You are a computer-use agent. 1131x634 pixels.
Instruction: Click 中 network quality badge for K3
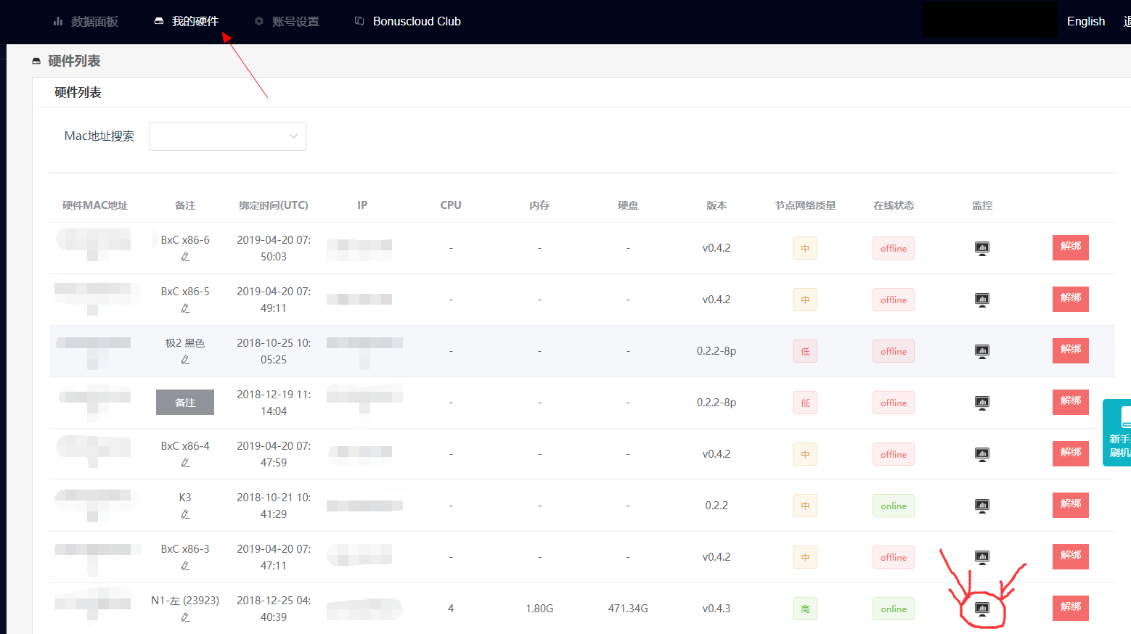click(805, 506)
